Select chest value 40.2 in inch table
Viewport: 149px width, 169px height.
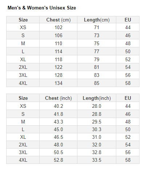59,106
